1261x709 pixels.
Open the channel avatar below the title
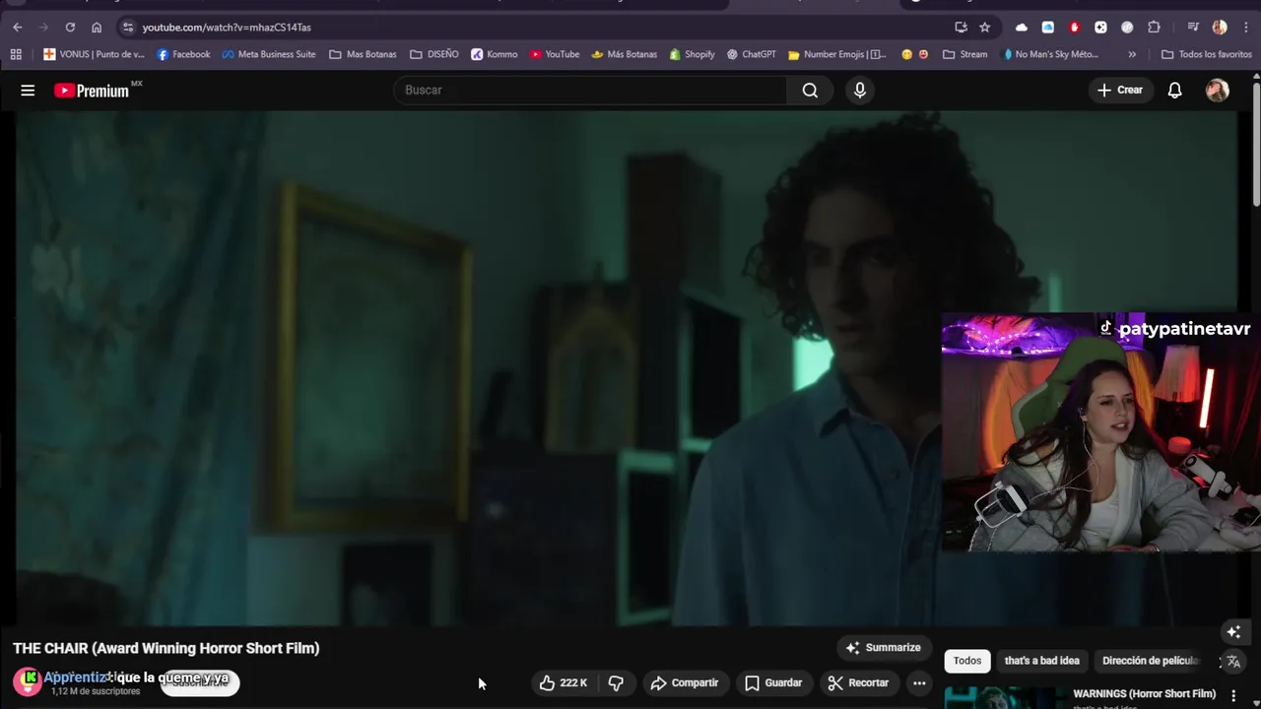click(x=28, y=680)
